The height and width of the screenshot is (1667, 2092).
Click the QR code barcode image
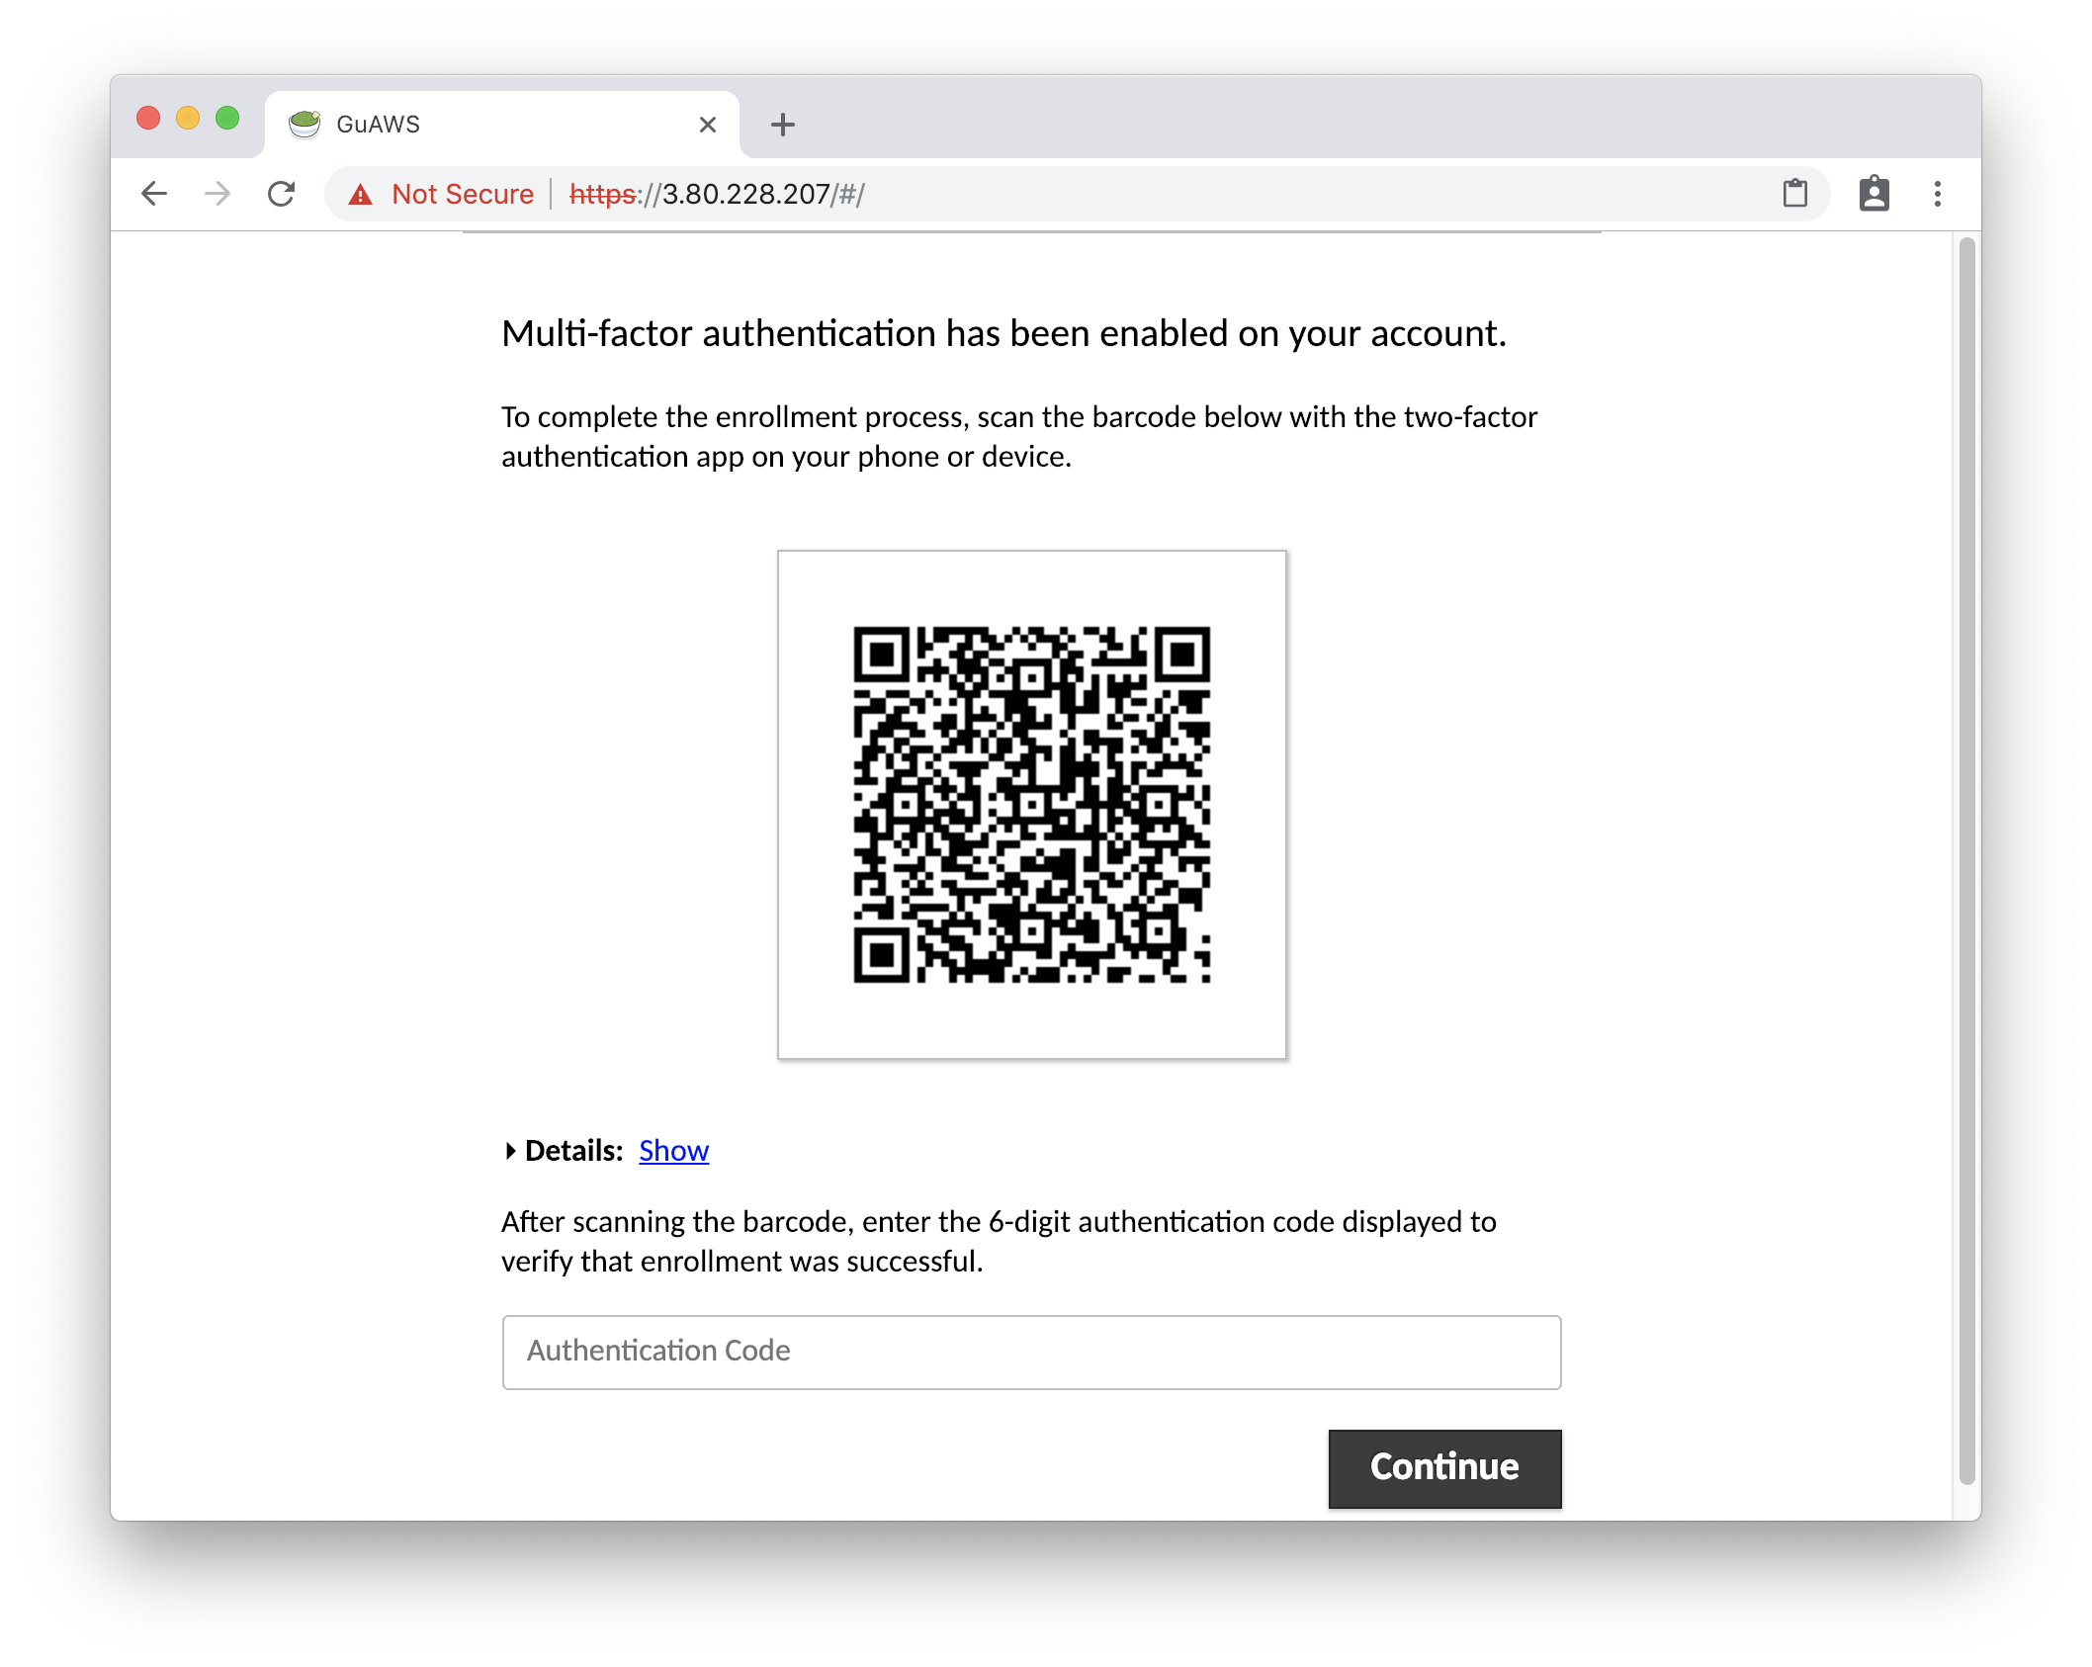(1031, 804)
